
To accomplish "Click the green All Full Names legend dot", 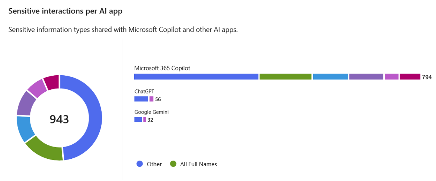I will 173,164.
